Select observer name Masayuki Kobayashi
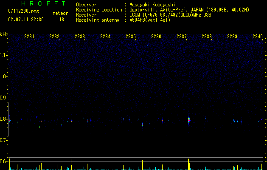Screen dimensions: 267x170 (152, 5)
